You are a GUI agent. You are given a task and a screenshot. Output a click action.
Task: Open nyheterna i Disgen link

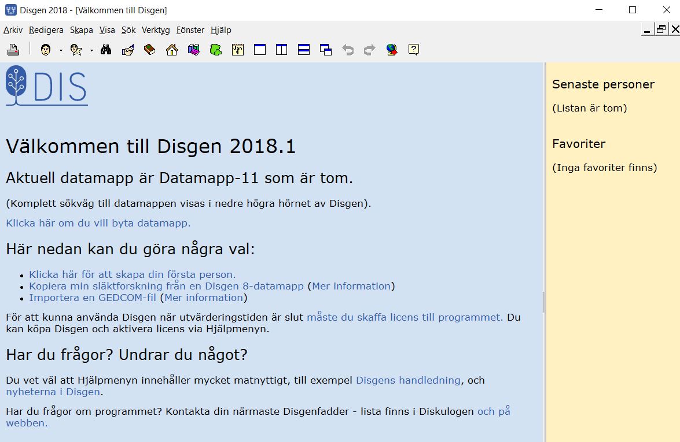click(x=53, y=392)
